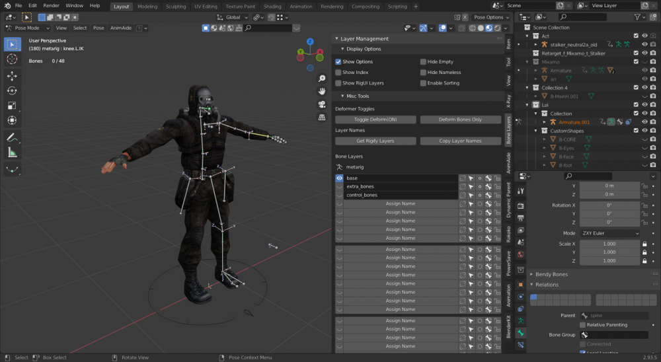
Task: Toggle camera view icon in viewport
Action: tap(321, 104)
